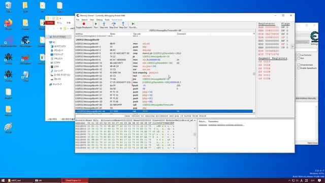Select the Music folder in Explorer tree

tap(58, 71)
